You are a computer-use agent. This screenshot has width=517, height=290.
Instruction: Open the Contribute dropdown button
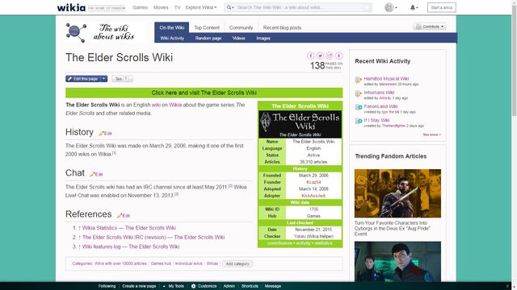[x=430, y=27]
